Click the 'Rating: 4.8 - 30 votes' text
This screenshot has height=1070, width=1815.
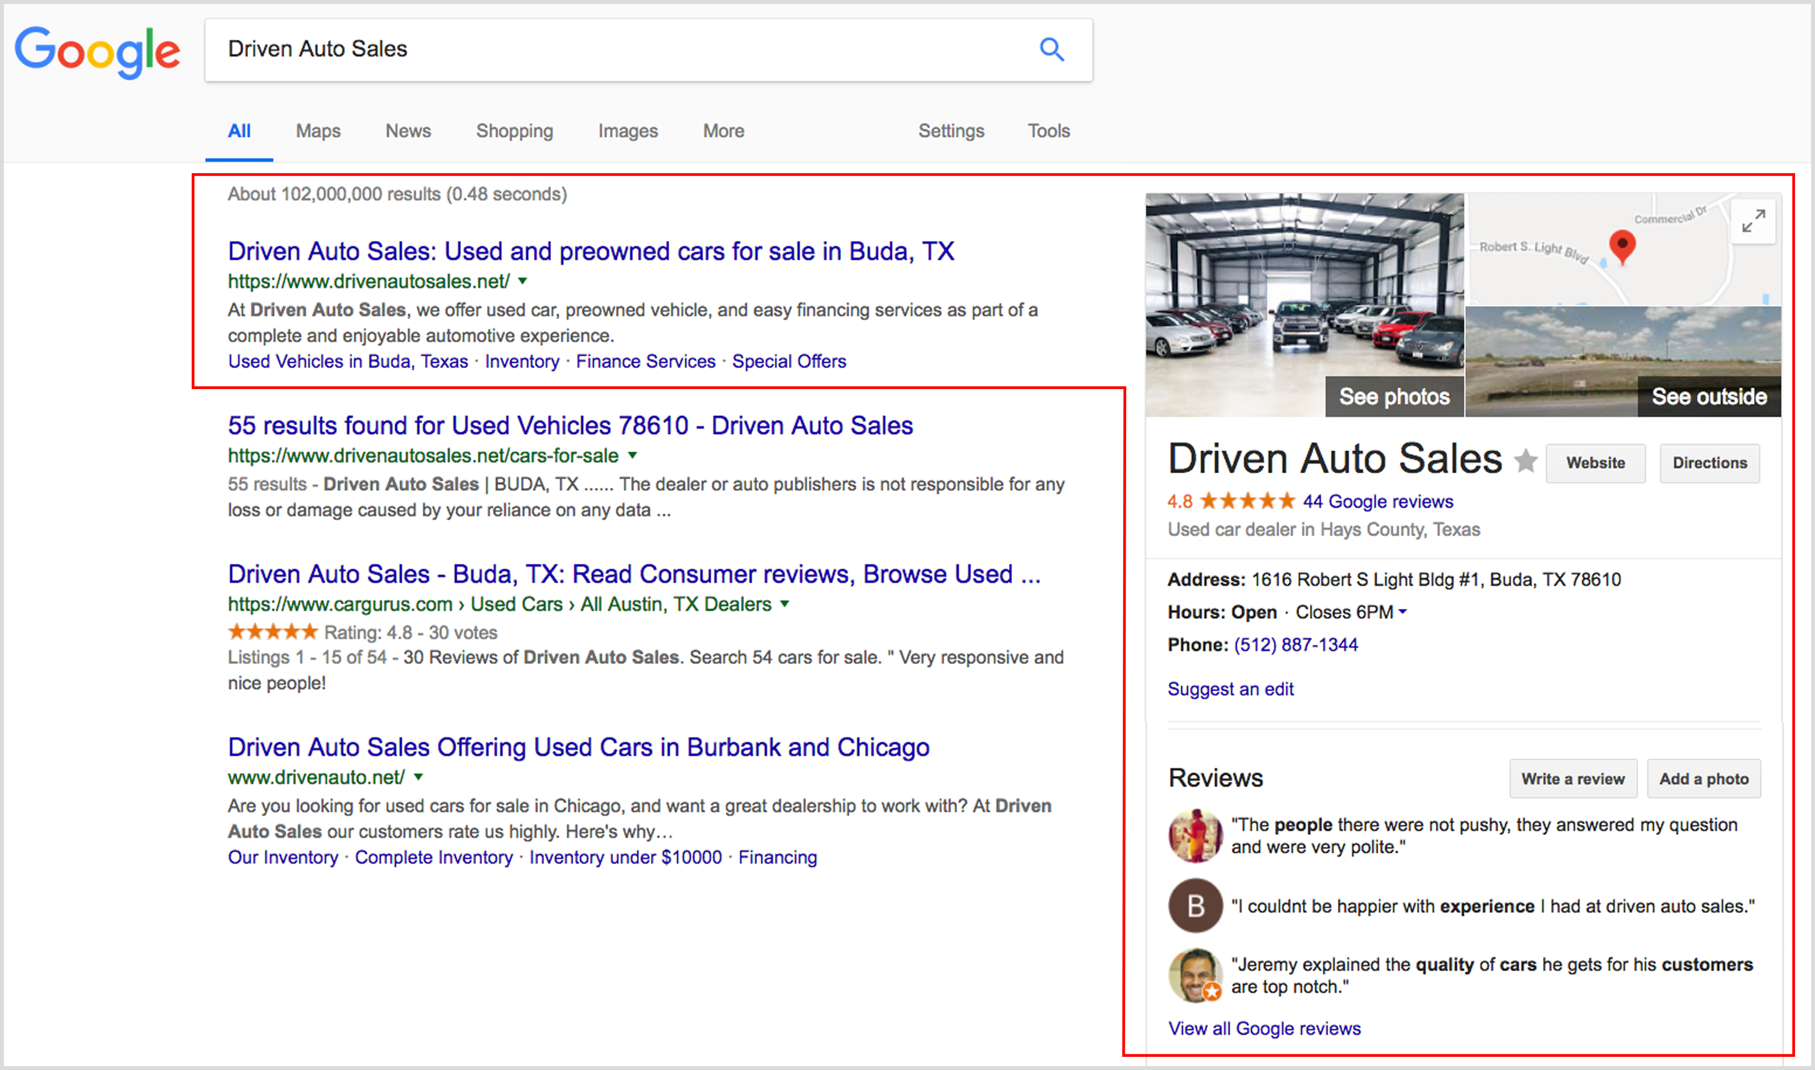pos(410,632)
